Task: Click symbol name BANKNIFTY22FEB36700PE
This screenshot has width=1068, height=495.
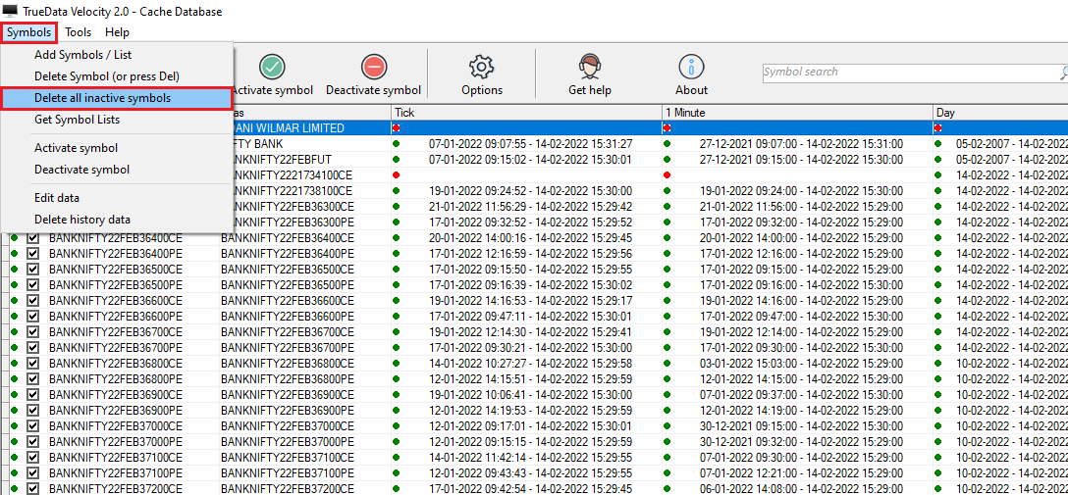Action: click(116, 347)
